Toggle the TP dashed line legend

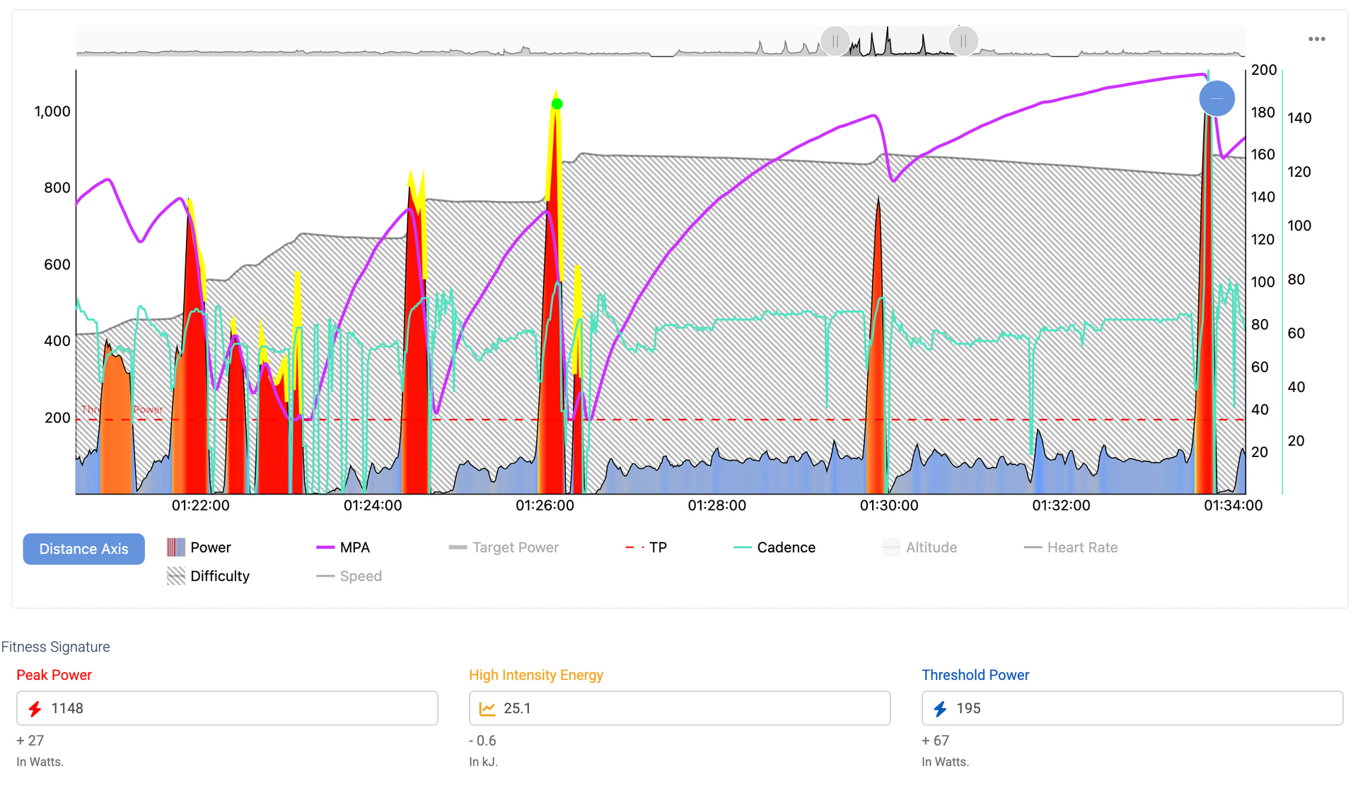click(x=634, y=548)
